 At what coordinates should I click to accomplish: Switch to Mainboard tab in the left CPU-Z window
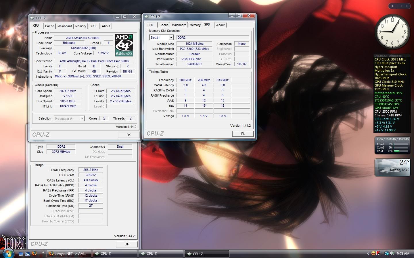pos(65,26)
